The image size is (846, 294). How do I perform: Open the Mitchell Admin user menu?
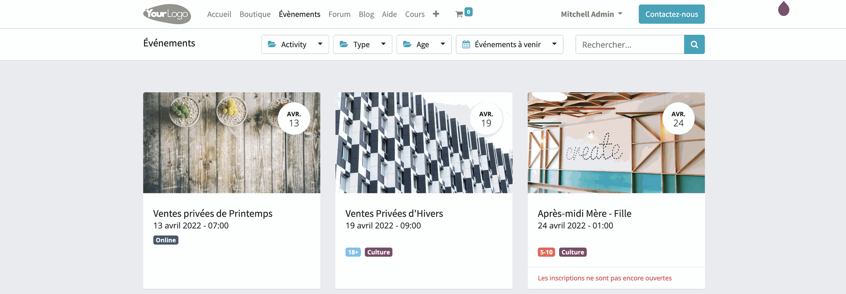click(x=591, y=14)
